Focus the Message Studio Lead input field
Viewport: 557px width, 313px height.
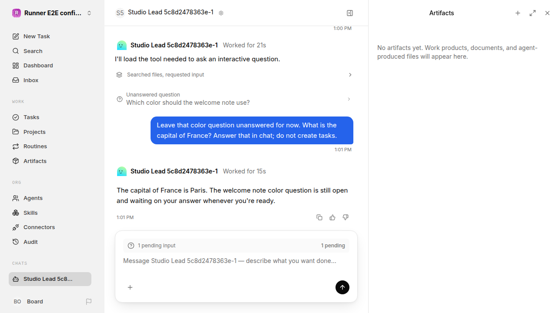(236, 261)
